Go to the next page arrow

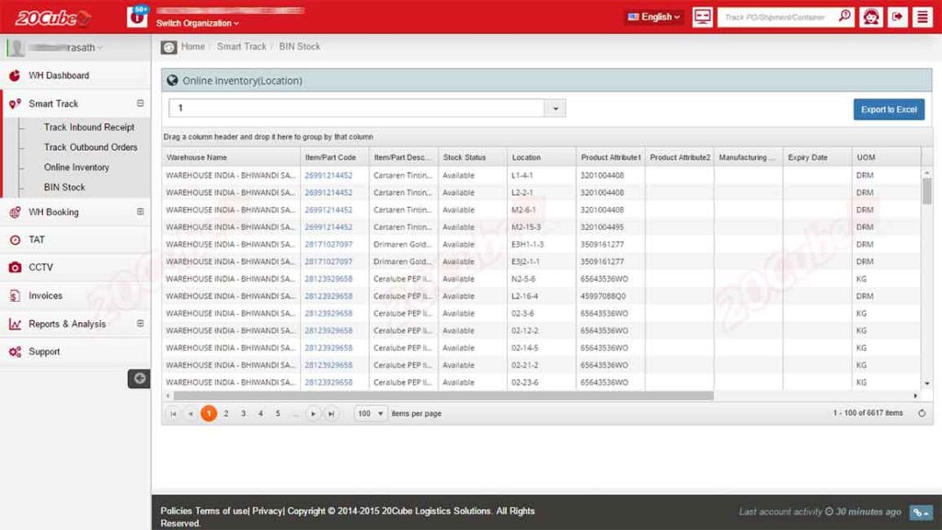coord(313,414)
